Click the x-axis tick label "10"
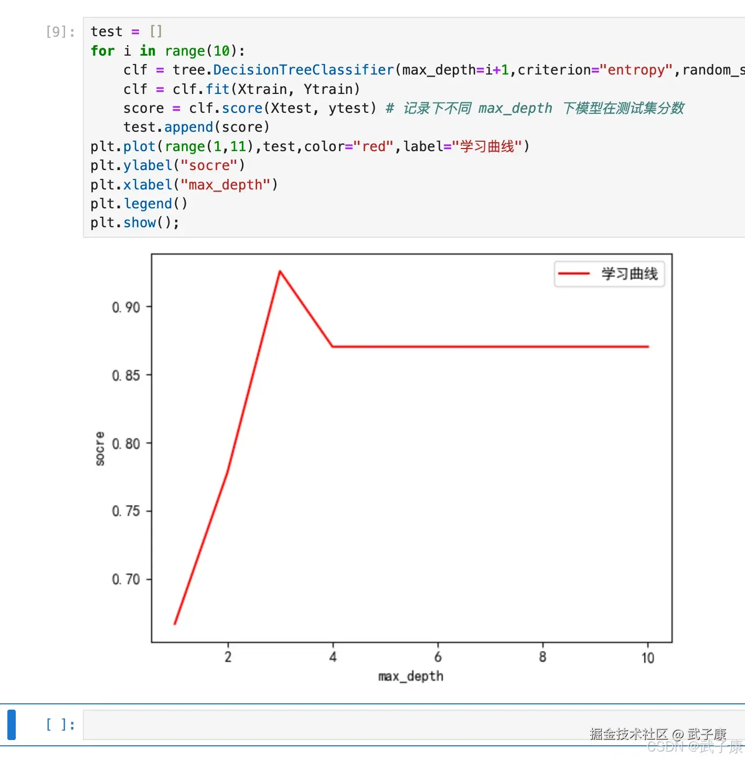Viewport: 745px width, 760px height. (648, 658)
